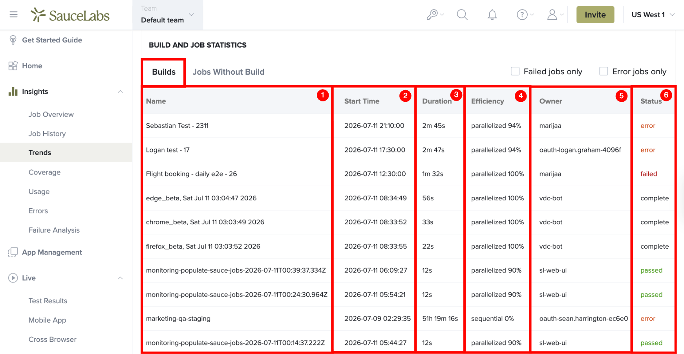Click owner oauth-logan.graham-4096f

[x=580, y=150]
